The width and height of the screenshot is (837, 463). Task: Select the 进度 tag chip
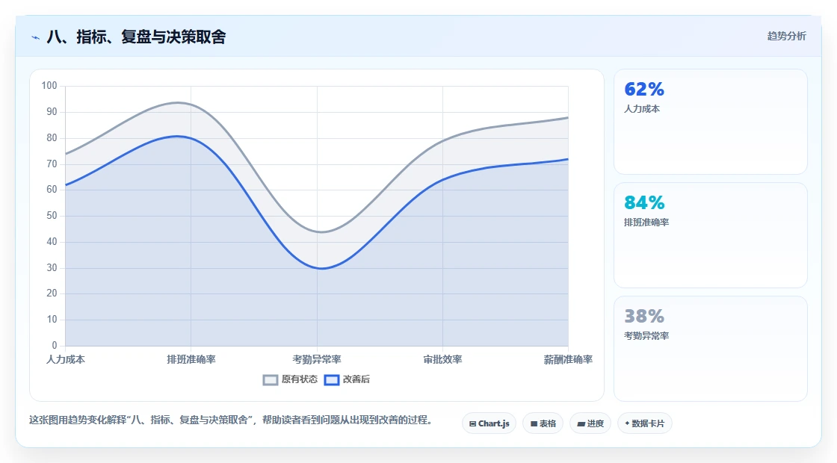(x=590, y=423)
